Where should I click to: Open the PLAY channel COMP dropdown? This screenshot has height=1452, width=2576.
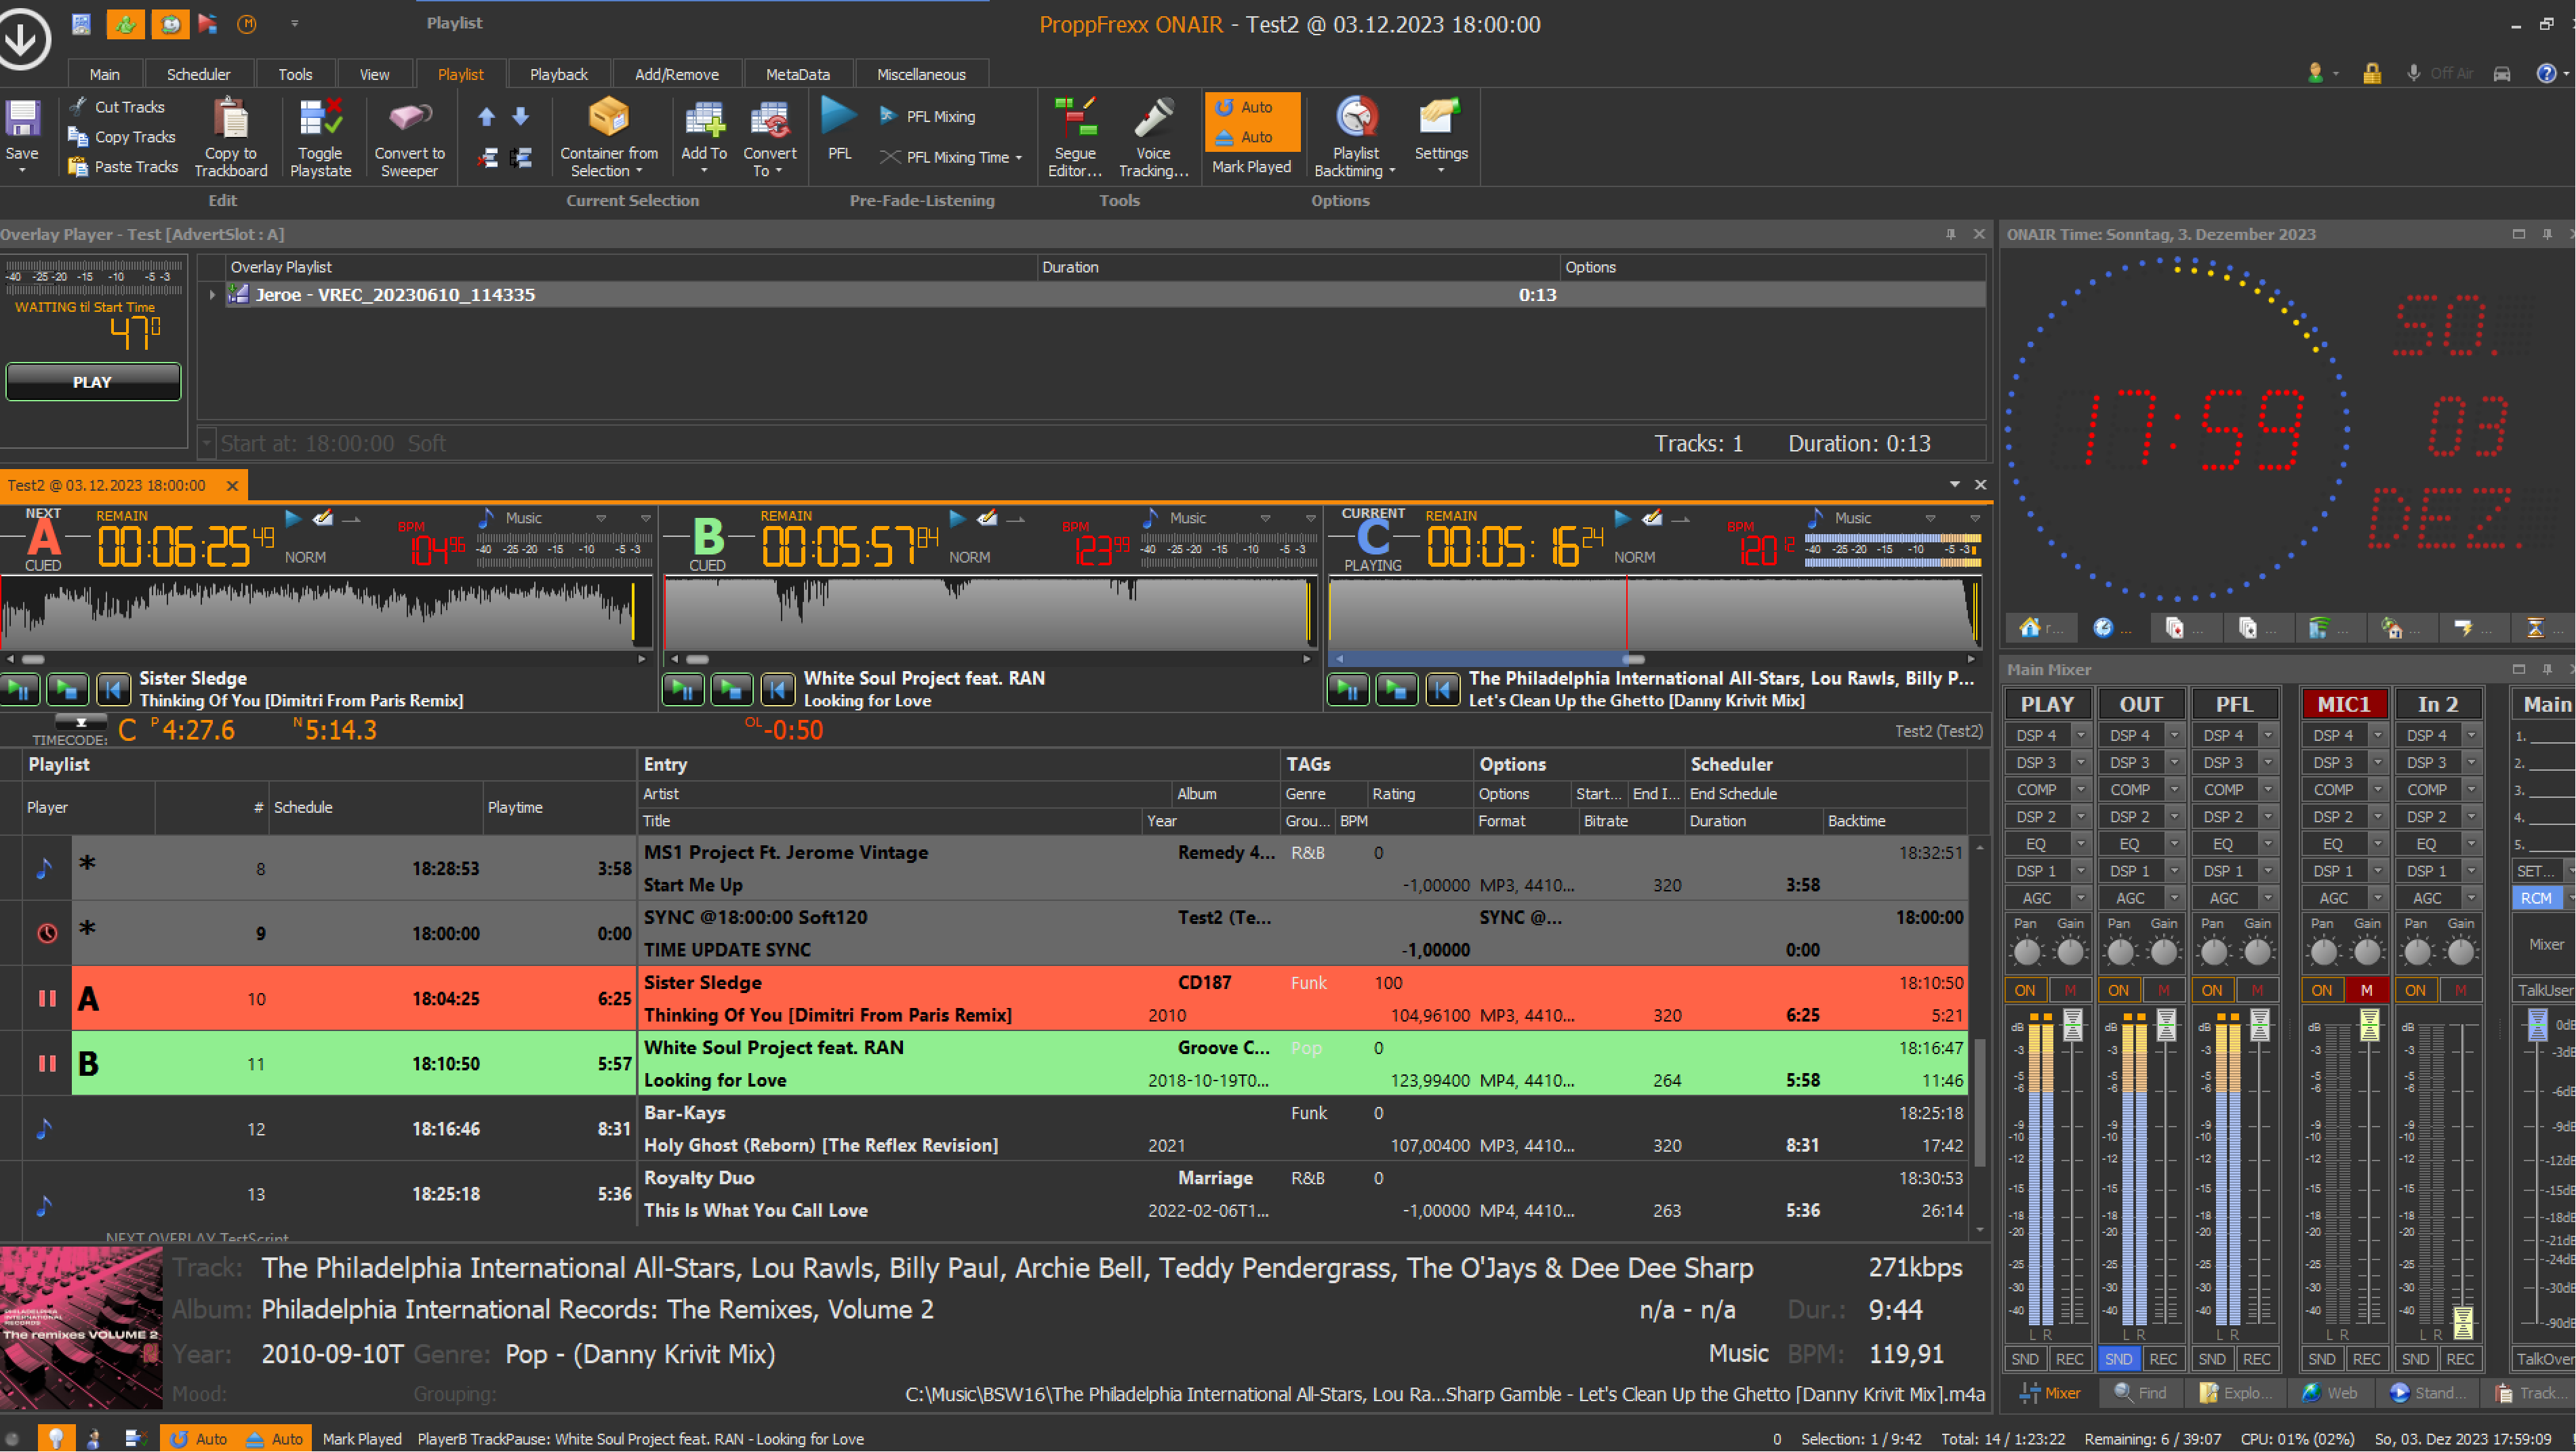pos(2081,790)
